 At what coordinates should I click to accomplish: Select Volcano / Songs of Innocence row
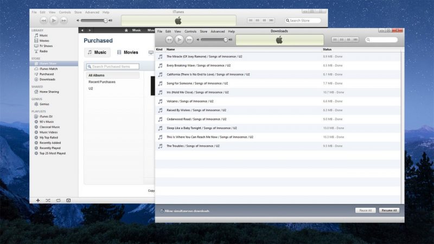click(x=278, y=101)
